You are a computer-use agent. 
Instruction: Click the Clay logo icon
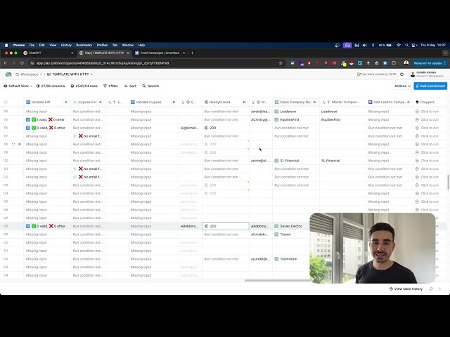pyautogui.click(x=8, y=74)
